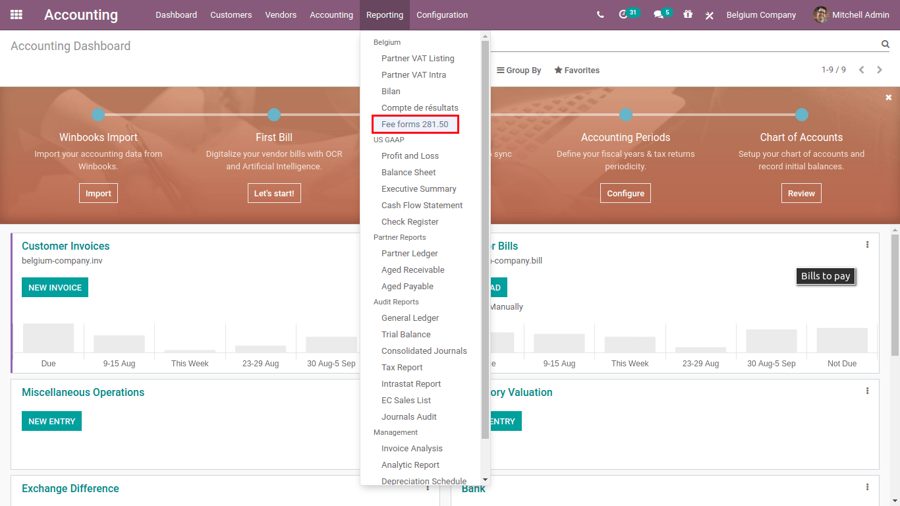This screenshot has width=900, height=506.
Task: Click the Configure accounting periods button
Action: click(x=626, y=193)
